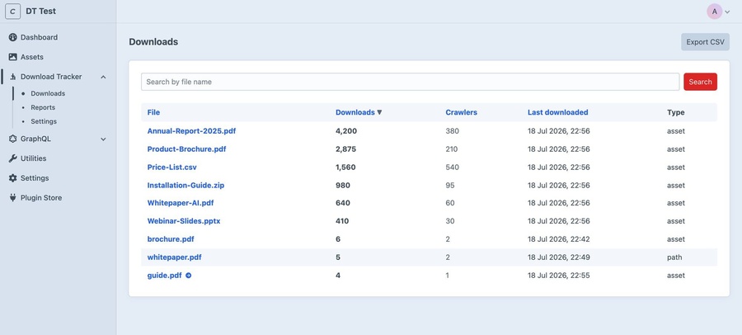Open Webinar-Slides.pptx file link
The image size is (742, 335).
[184, 221]
